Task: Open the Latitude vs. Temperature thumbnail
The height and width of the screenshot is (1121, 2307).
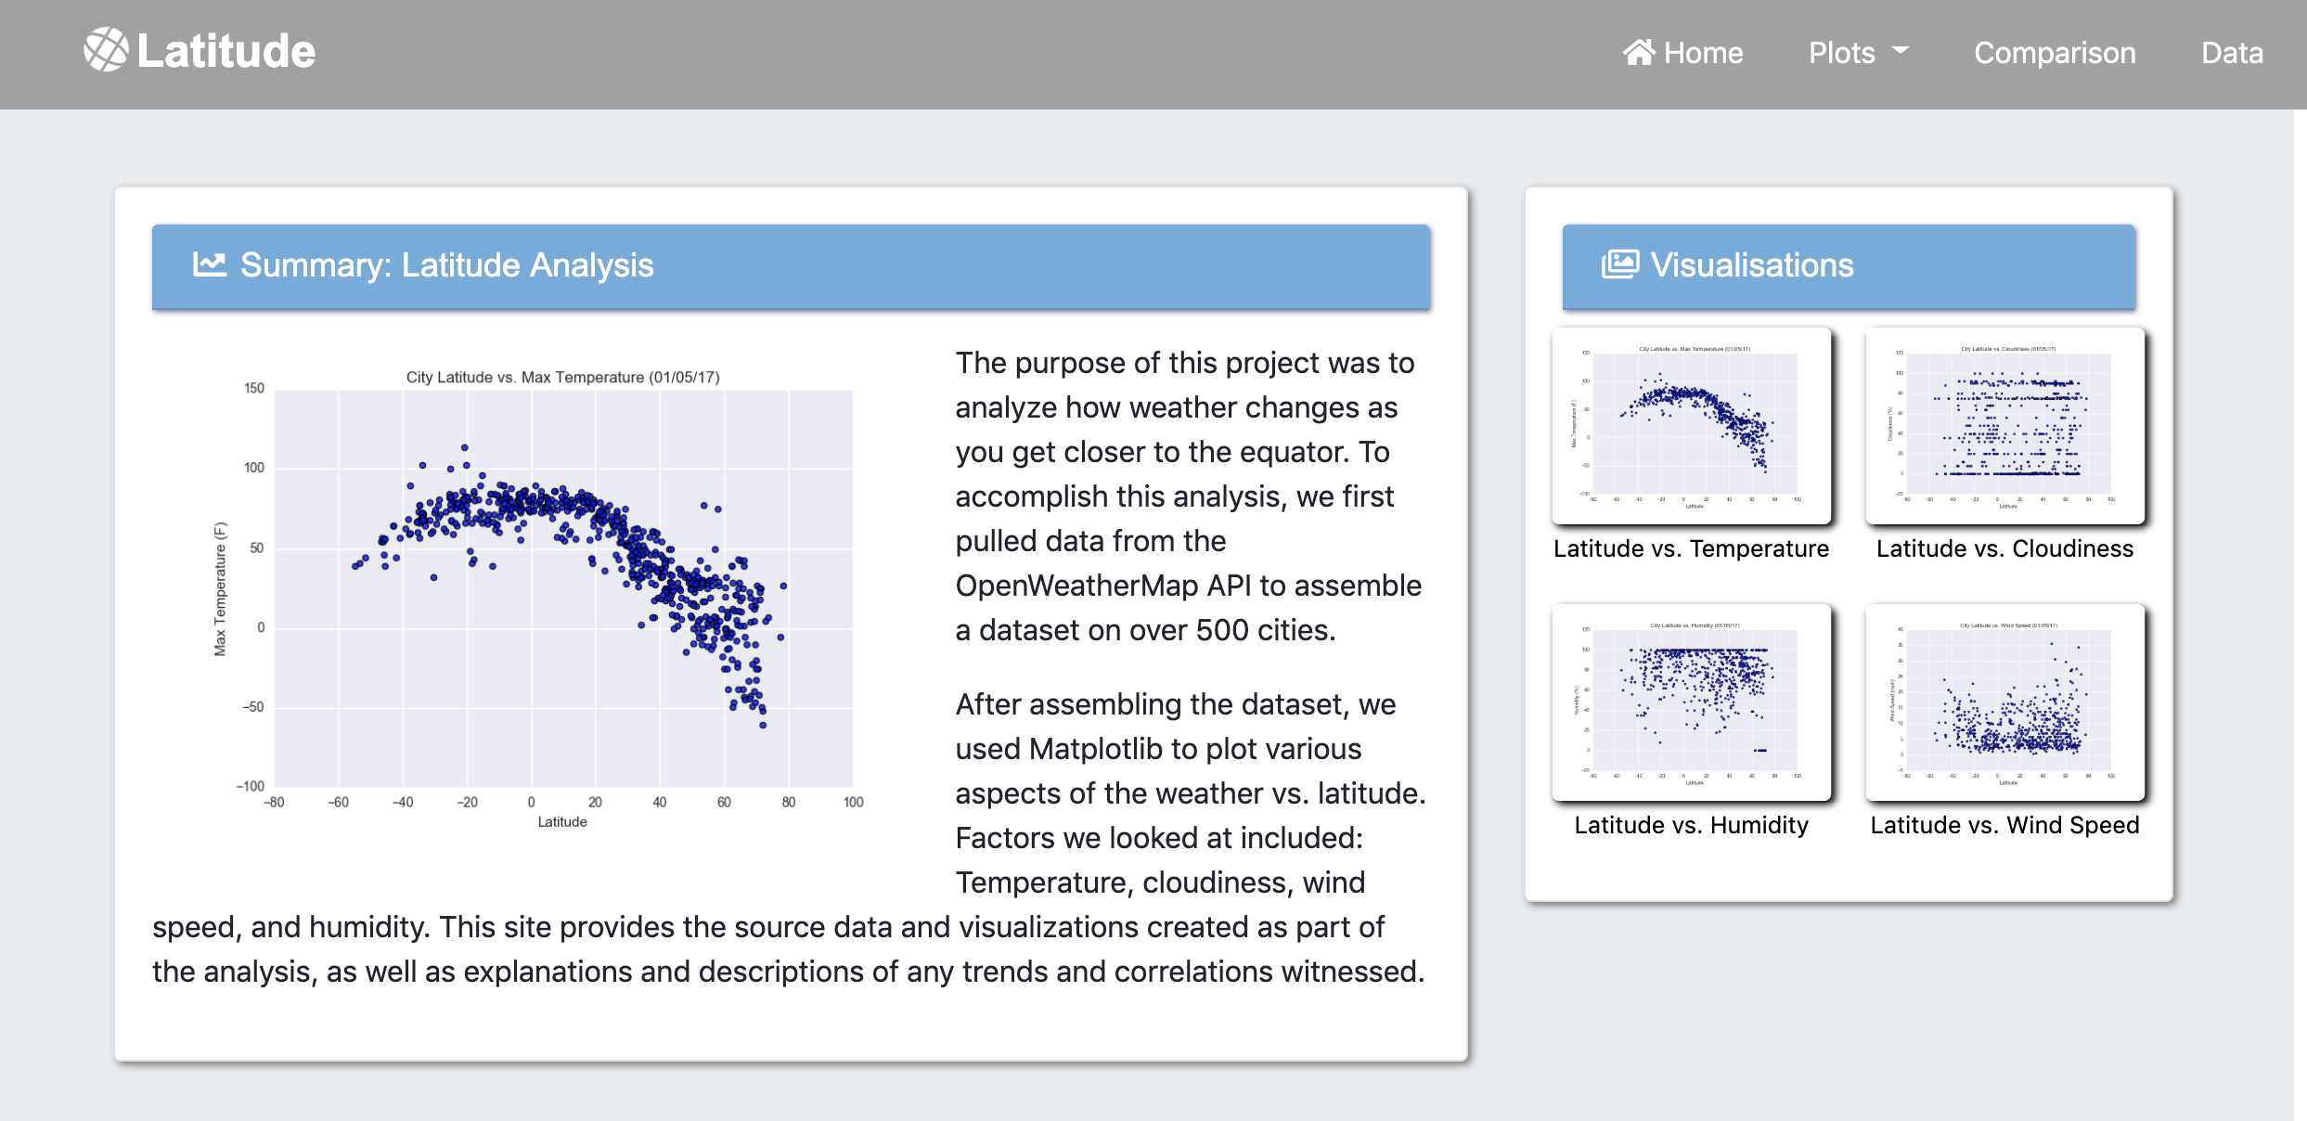Action: [1691, 425]
